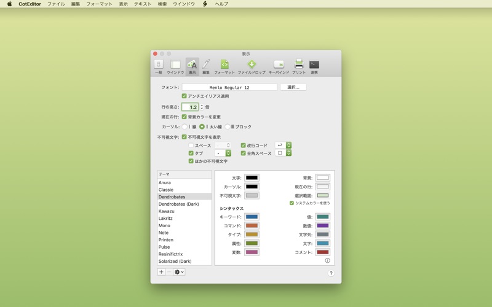Open the タイプ color swatch

(x=252, y=234)
